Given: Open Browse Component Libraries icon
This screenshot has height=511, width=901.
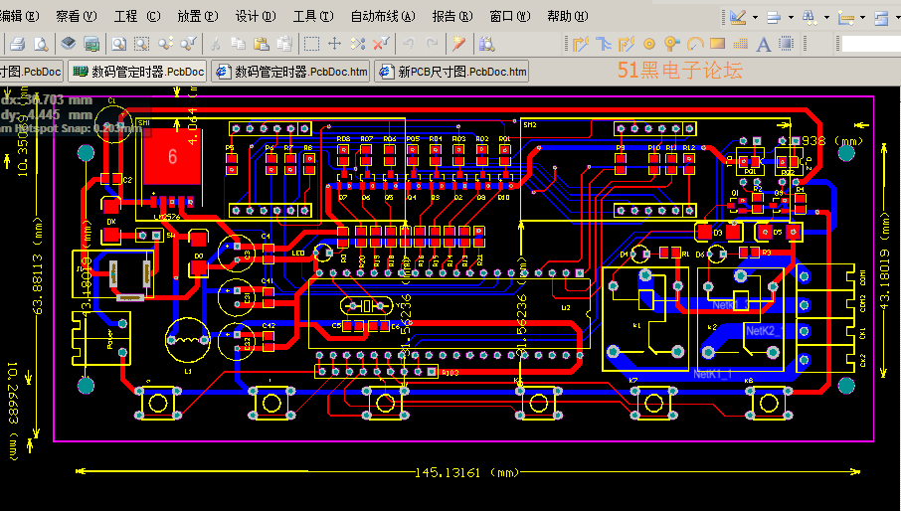Looking at the screenshot, I should [486, 44].
